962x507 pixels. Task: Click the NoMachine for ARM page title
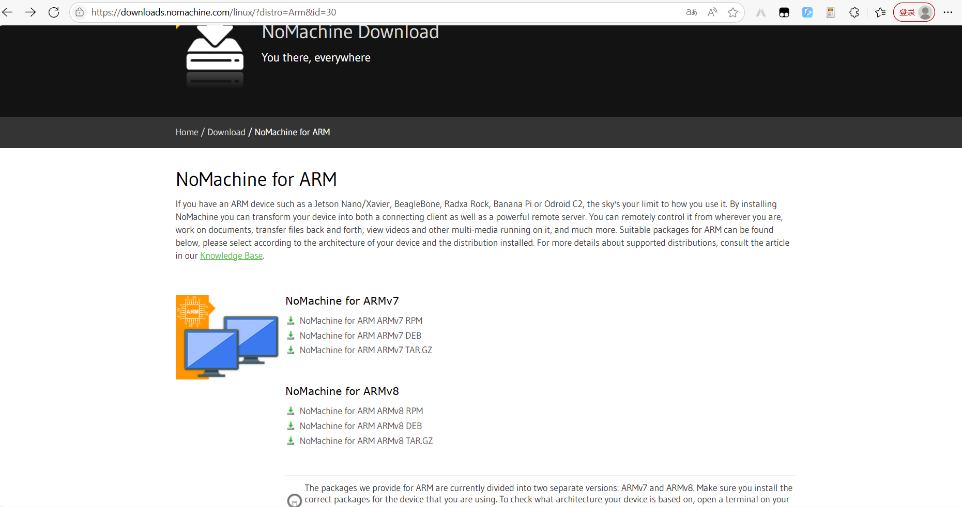pyautogui.click(x=256, y=180)
